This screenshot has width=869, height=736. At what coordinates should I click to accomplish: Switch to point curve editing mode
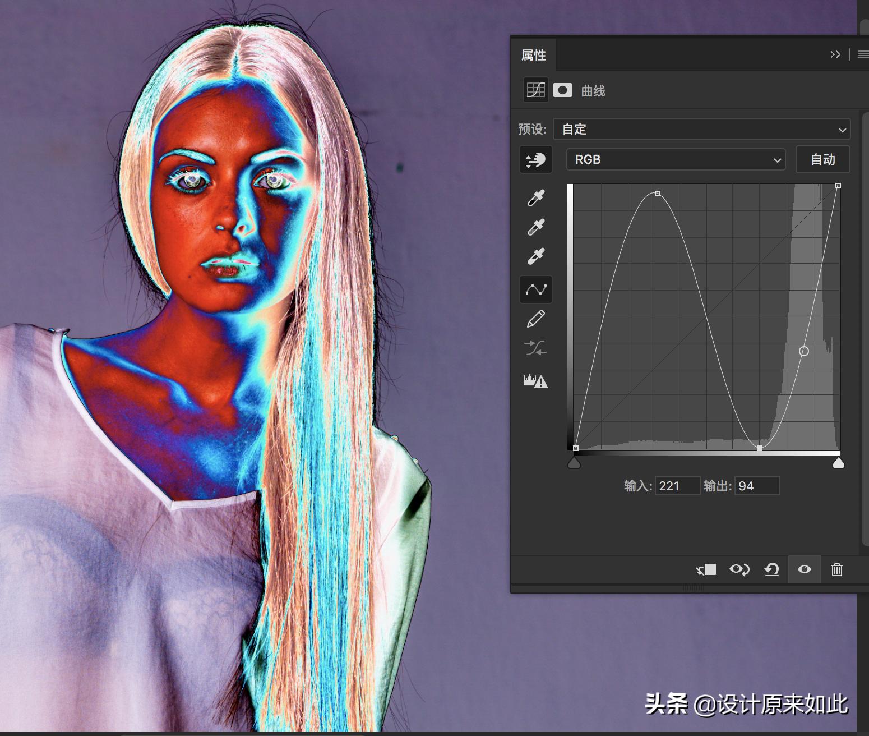point(535,289)
